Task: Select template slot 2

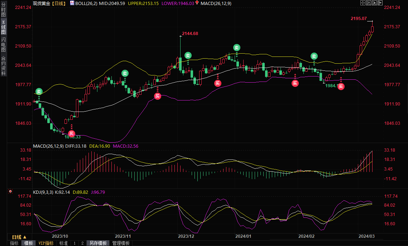Action: coord(82,243)
